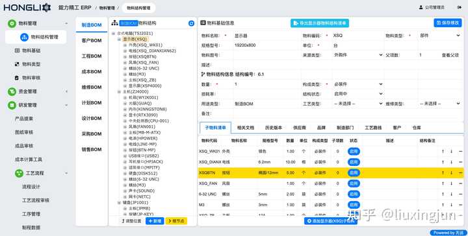Collapse the 显示器(XSQ) tree node
Image resolution: width=468 pixels, height=236 pixels.
(119, 39)
